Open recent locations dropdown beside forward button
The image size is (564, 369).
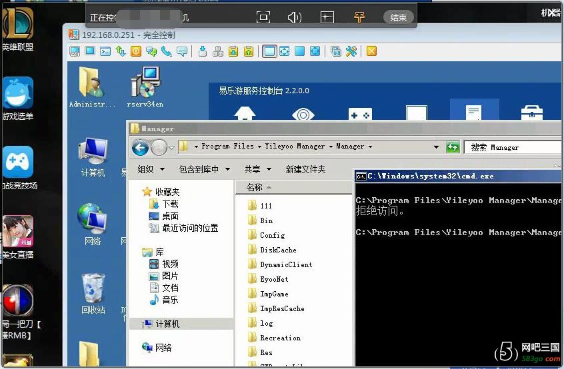click(x=171, y=147)
